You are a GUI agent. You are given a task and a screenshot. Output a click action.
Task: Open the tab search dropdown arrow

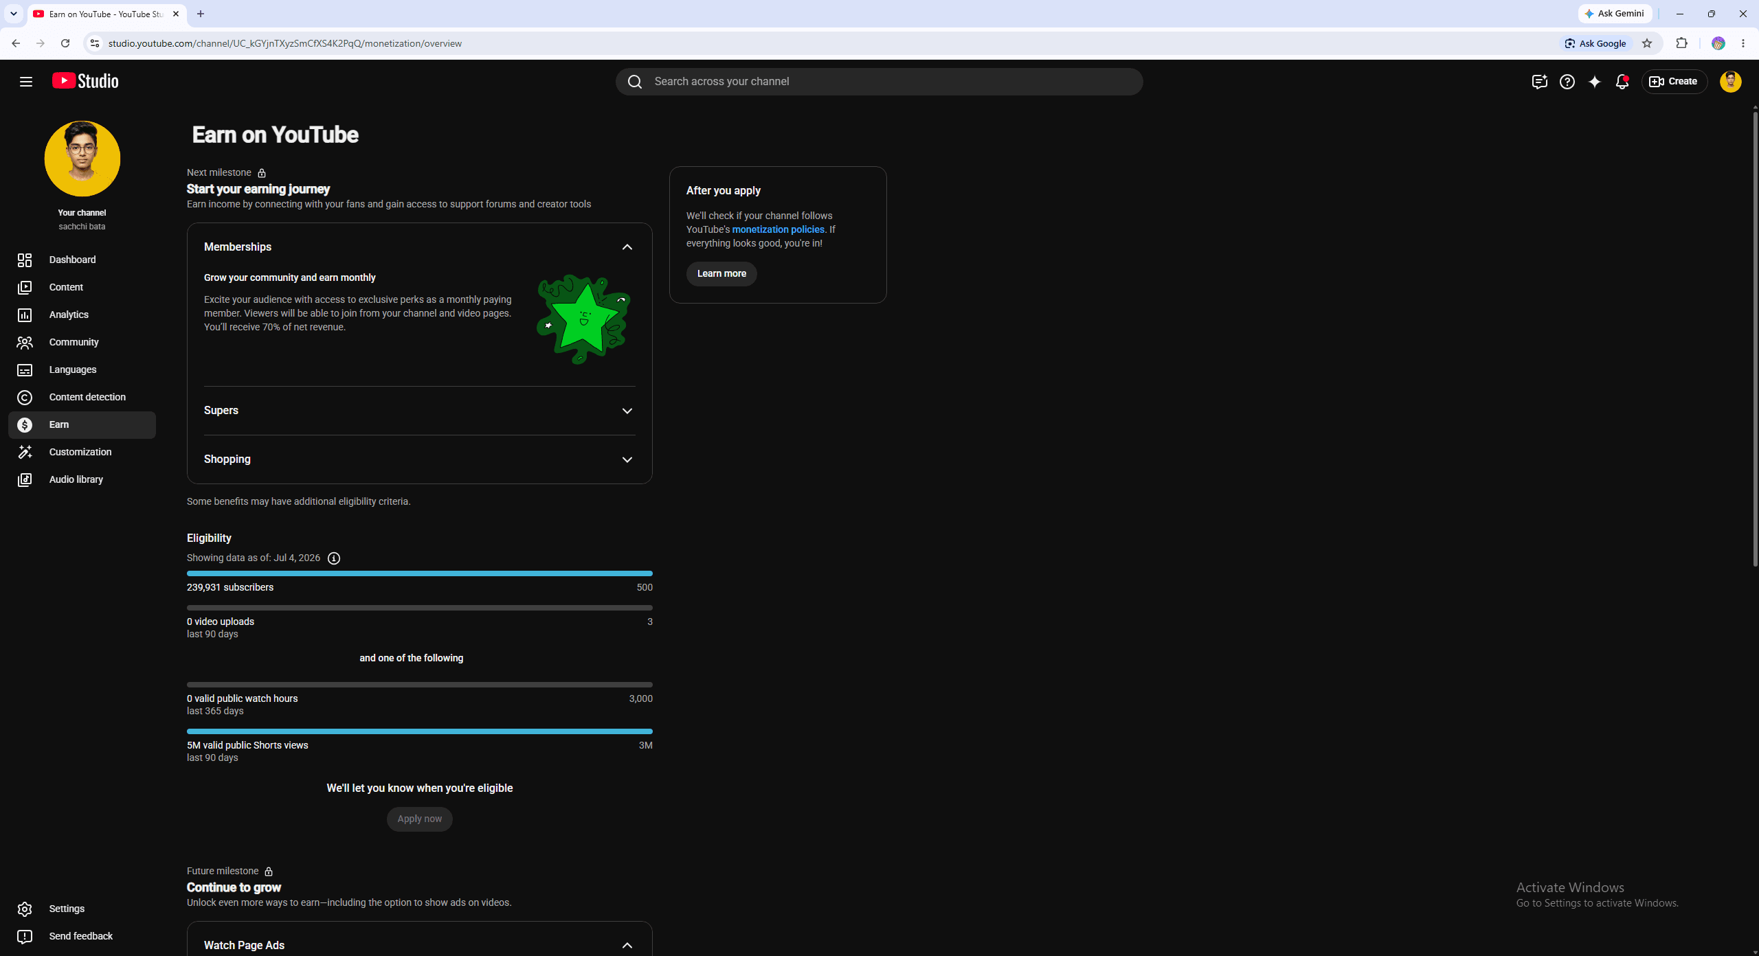13,14
